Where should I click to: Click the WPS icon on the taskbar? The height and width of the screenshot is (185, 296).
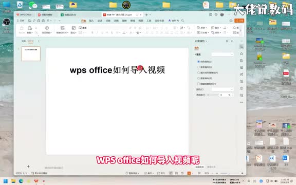pos(36,181)
